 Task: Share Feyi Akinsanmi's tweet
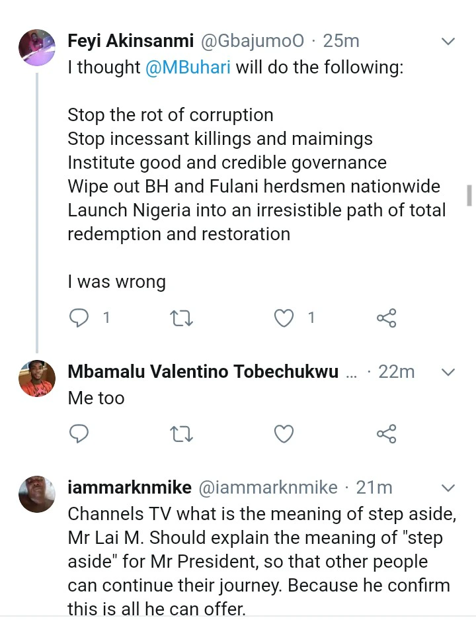pos(386,318)
